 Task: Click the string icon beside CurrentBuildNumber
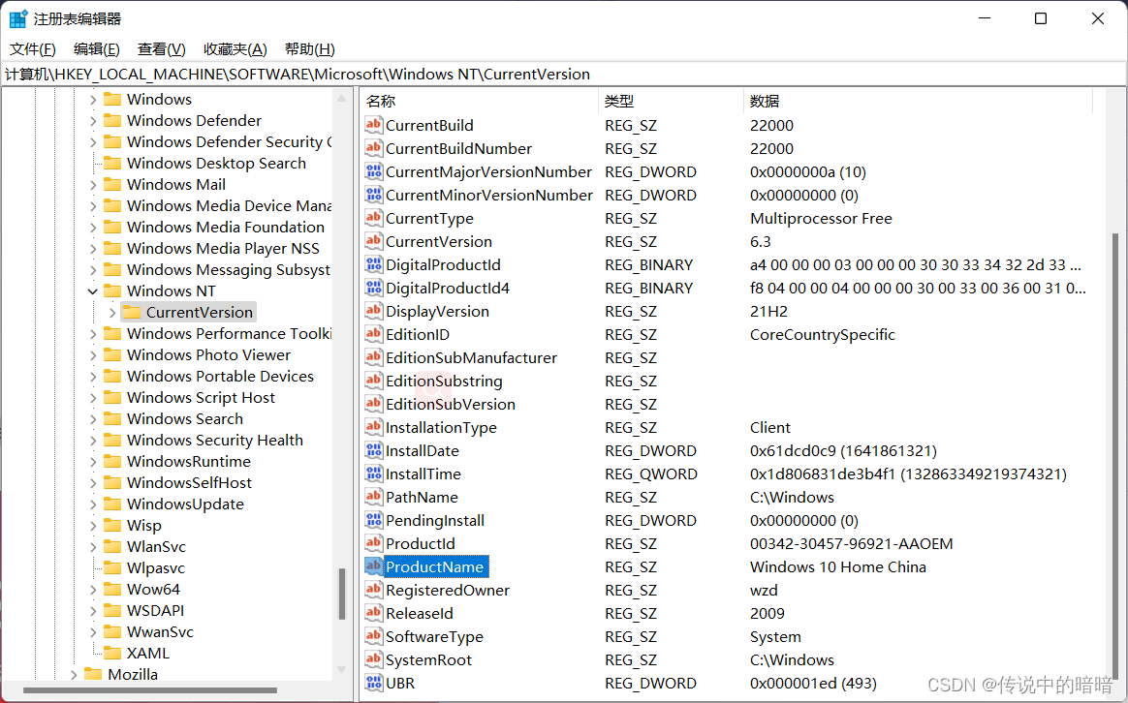click(x=373, y=148)
